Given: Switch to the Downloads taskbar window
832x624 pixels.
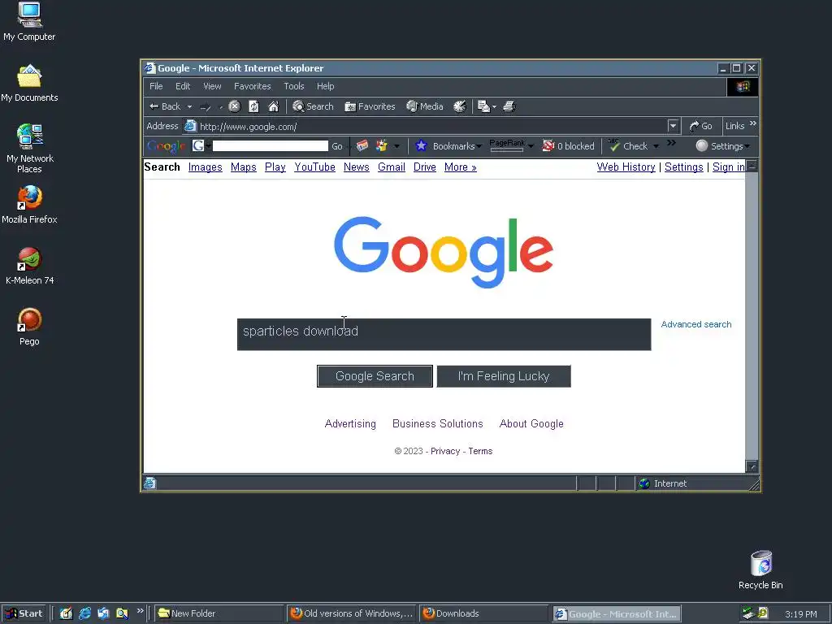Looking at the screenshot, I should point(484,613).
